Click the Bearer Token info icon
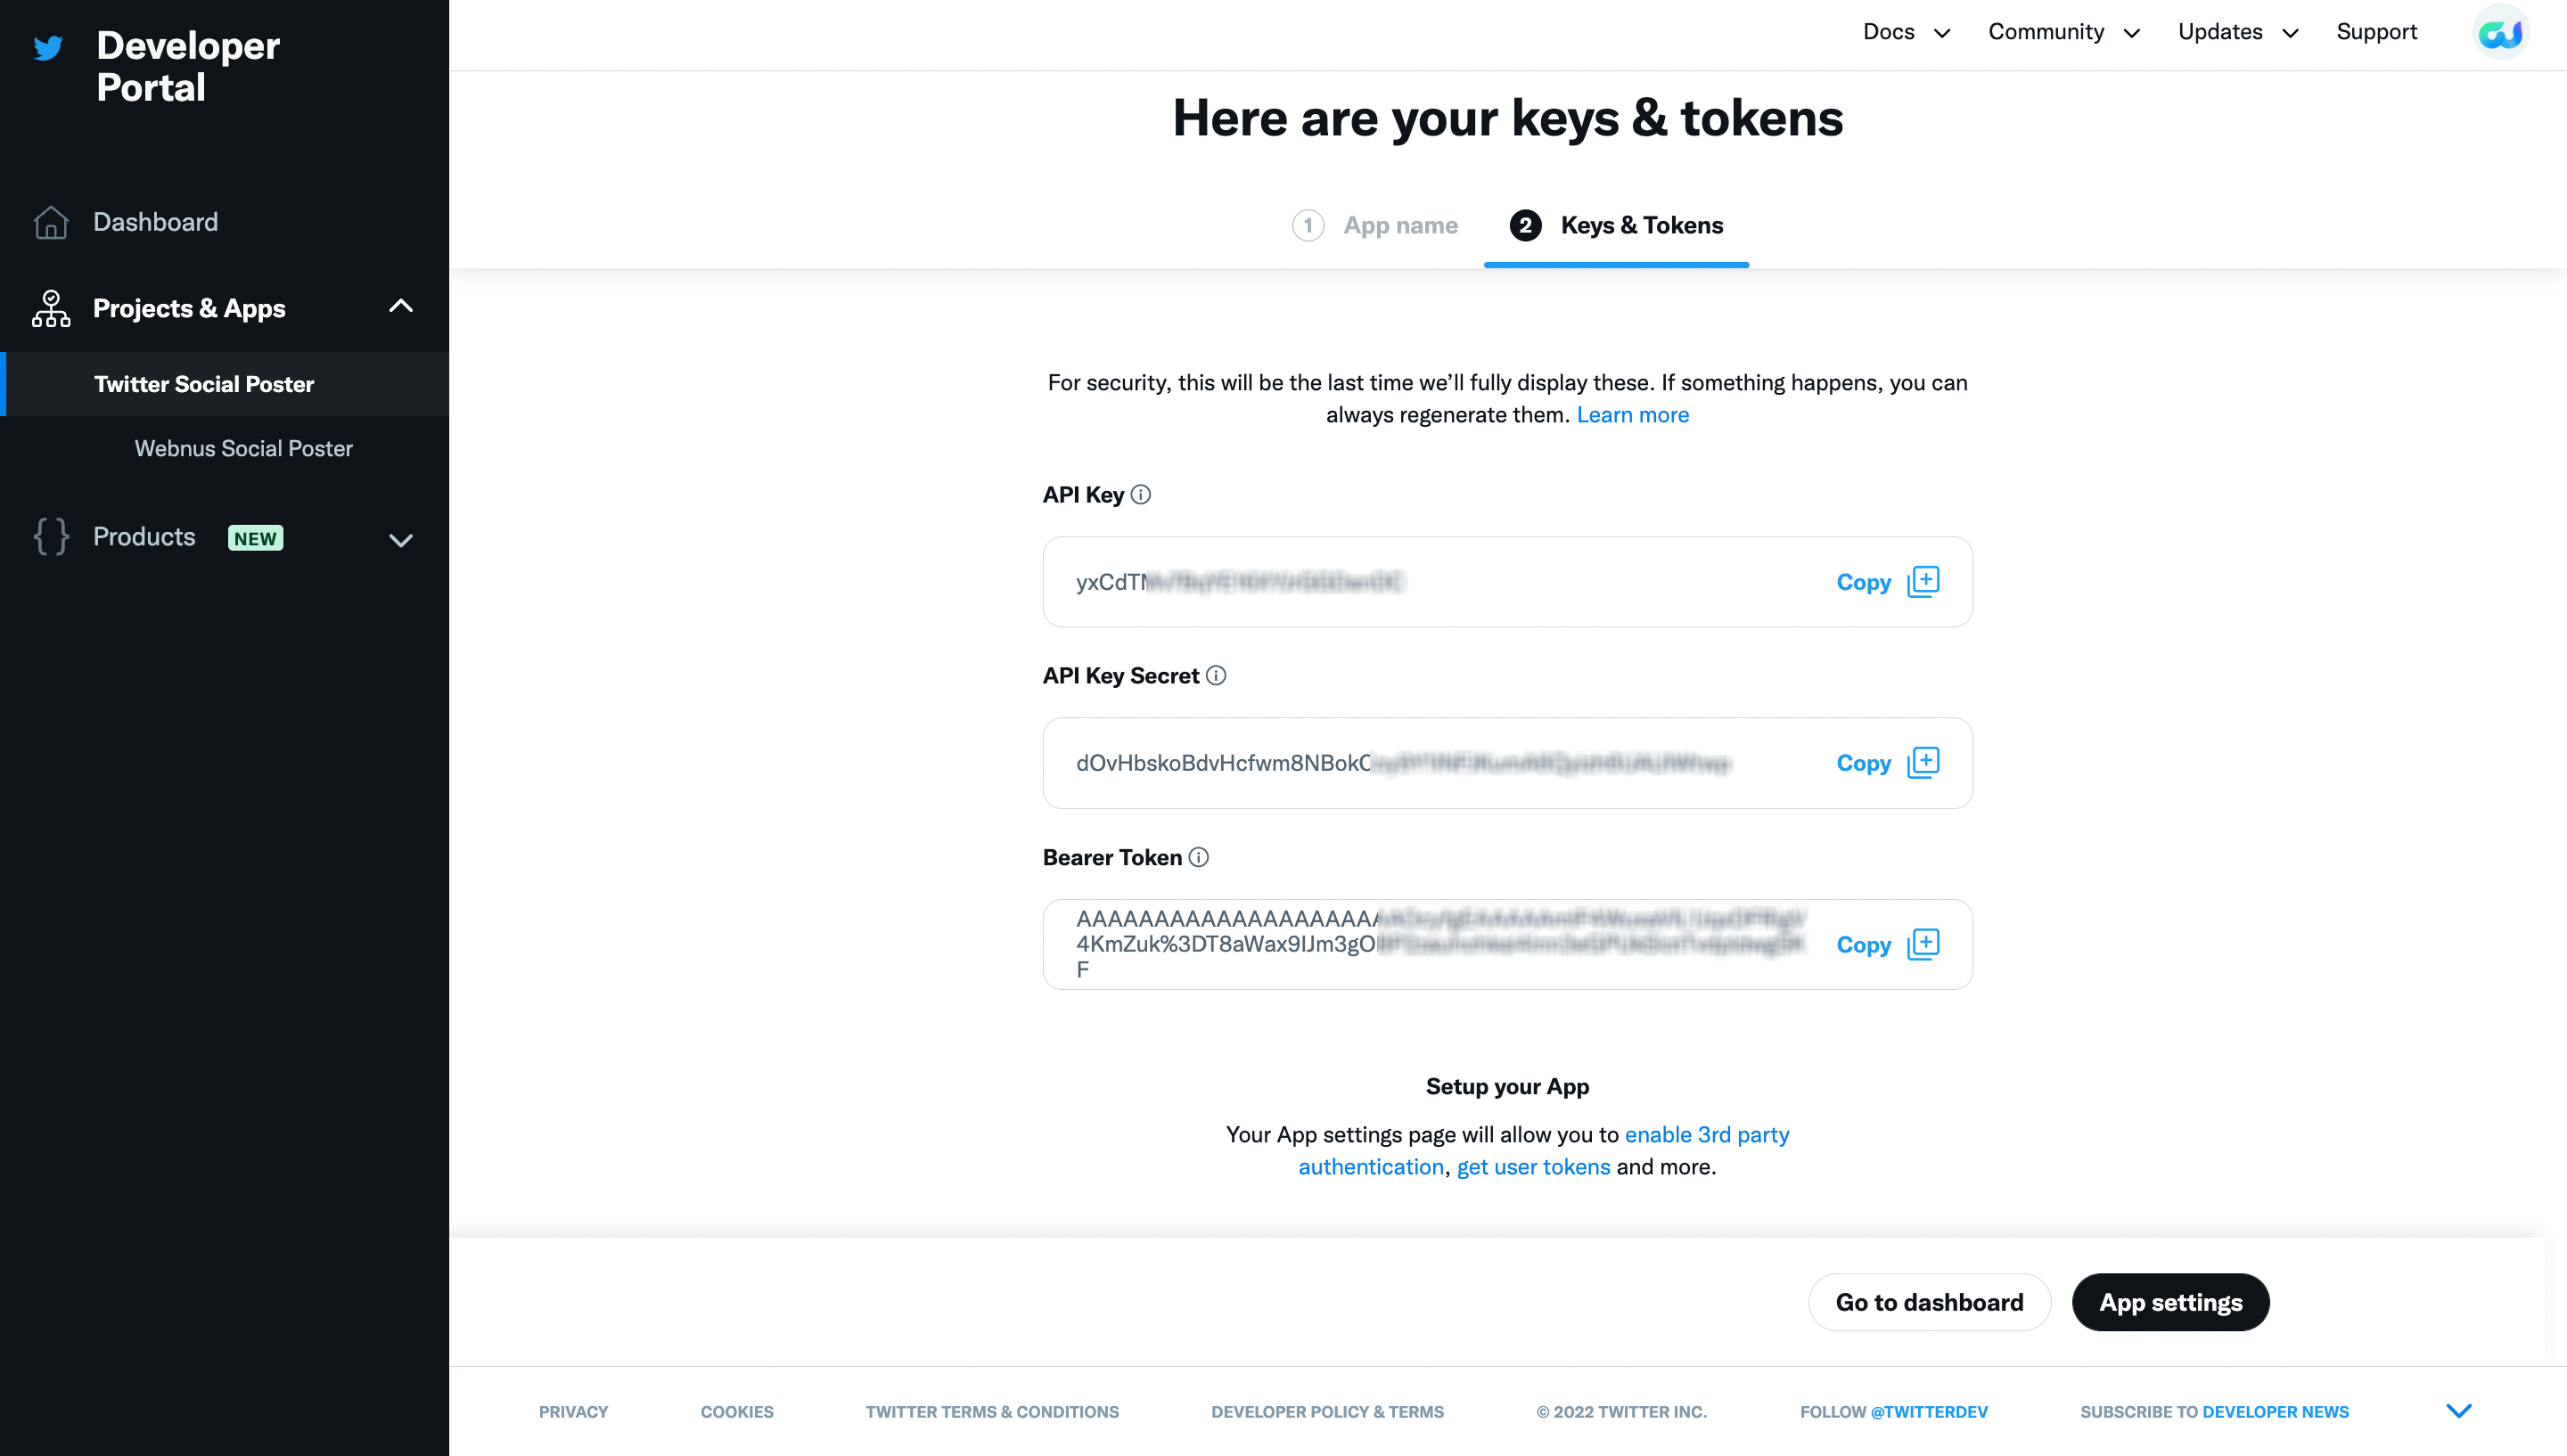 click(x=1199, y=858)
